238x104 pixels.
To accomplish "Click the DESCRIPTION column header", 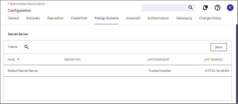I will click(x=72, y=59).
